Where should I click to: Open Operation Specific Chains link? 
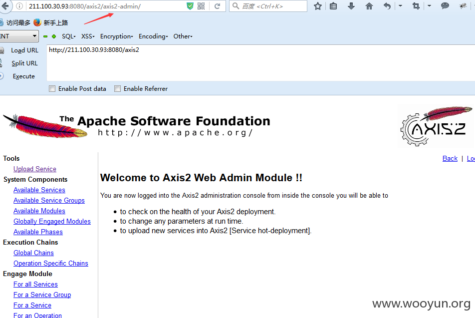(x=51, y=264)
